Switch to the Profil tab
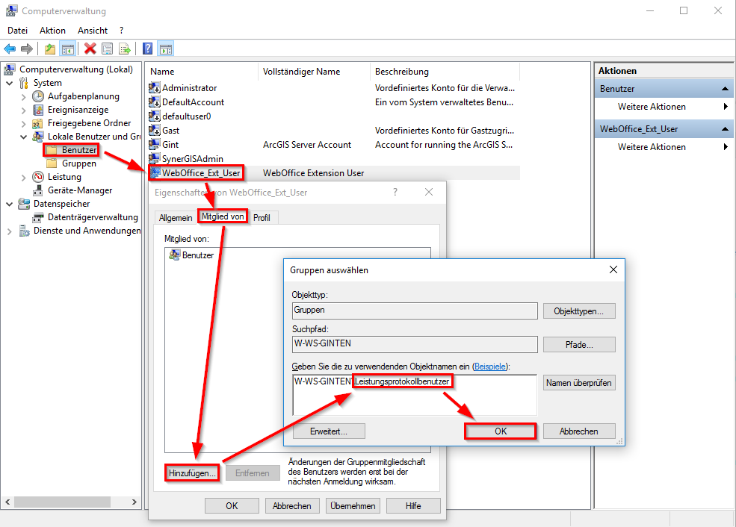The image size is (736, 527). 262,218
